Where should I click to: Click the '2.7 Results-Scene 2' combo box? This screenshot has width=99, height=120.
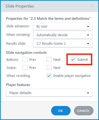(x=63, y=43)
